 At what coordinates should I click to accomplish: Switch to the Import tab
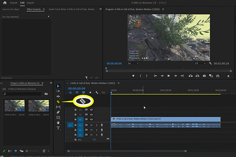13,3
